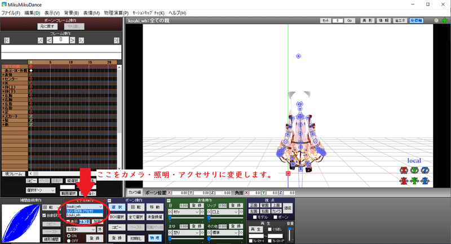451x244 pixels.
Task: Toggle the frame start checkbox
Action: (250, 241)
